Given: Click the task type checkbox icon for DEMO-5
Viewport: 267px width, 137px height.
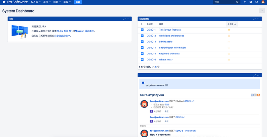Looking at the screenshot, I should click(x=142, y=54).
